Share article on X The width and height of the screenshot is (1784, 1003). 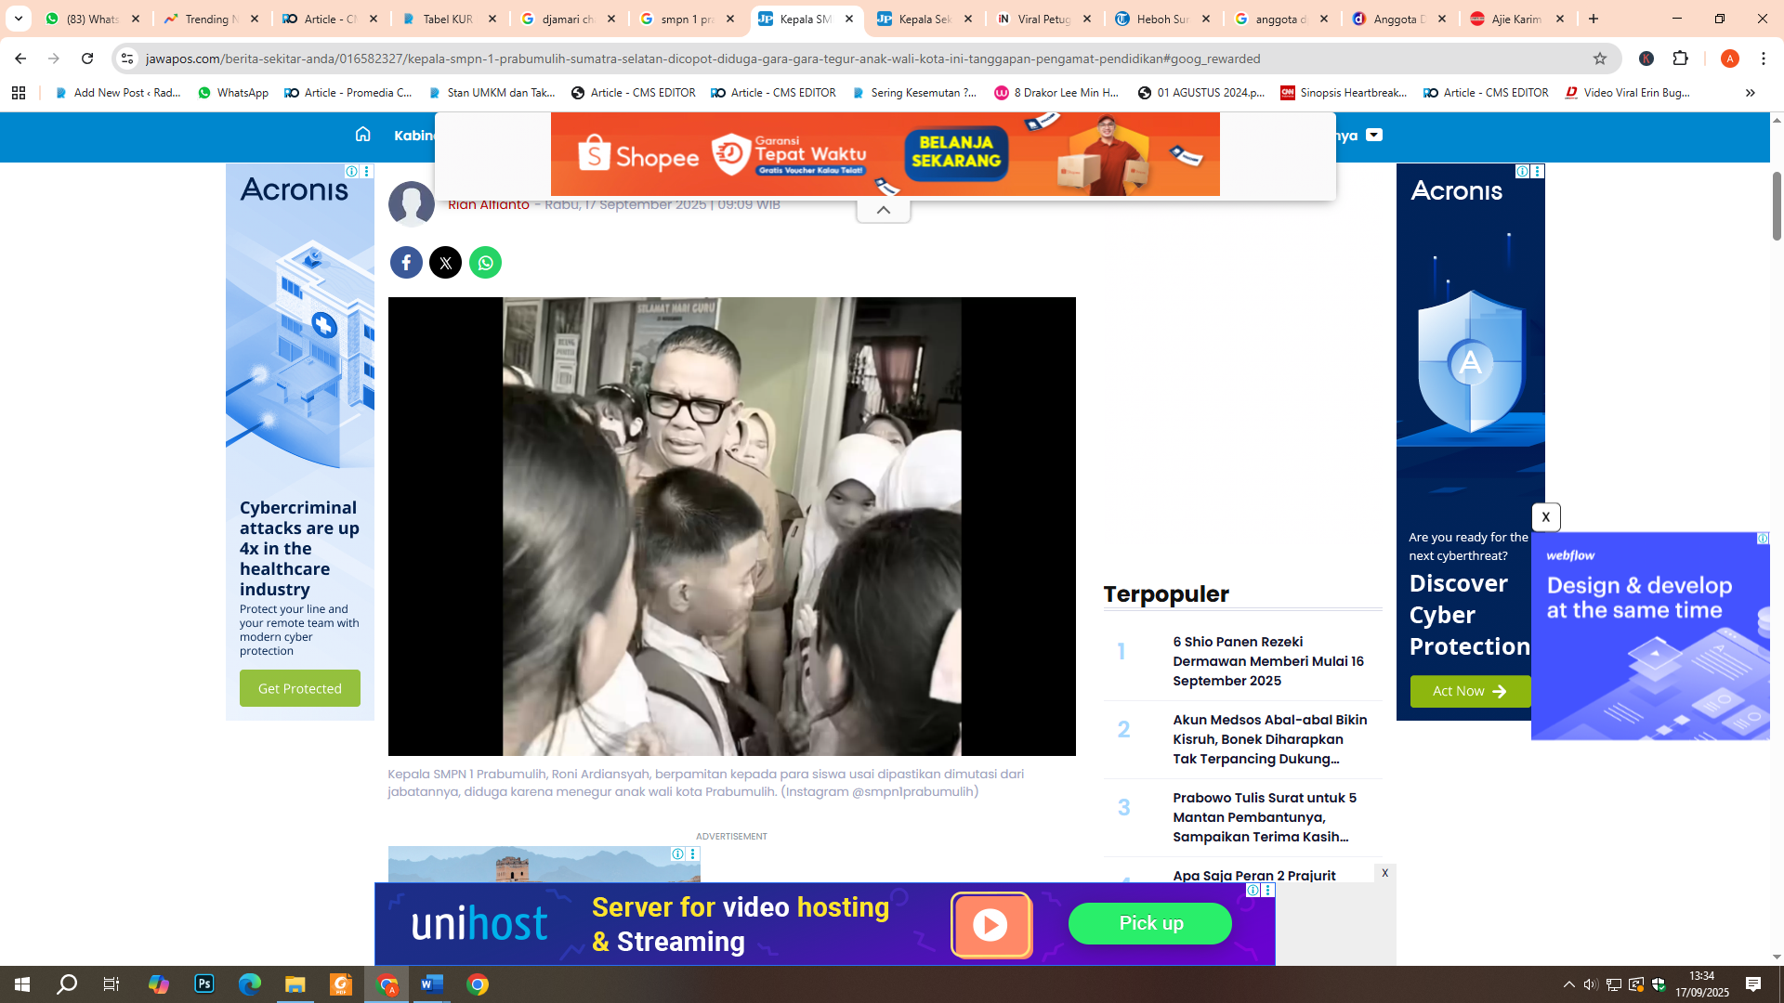(x=445, y=263)
